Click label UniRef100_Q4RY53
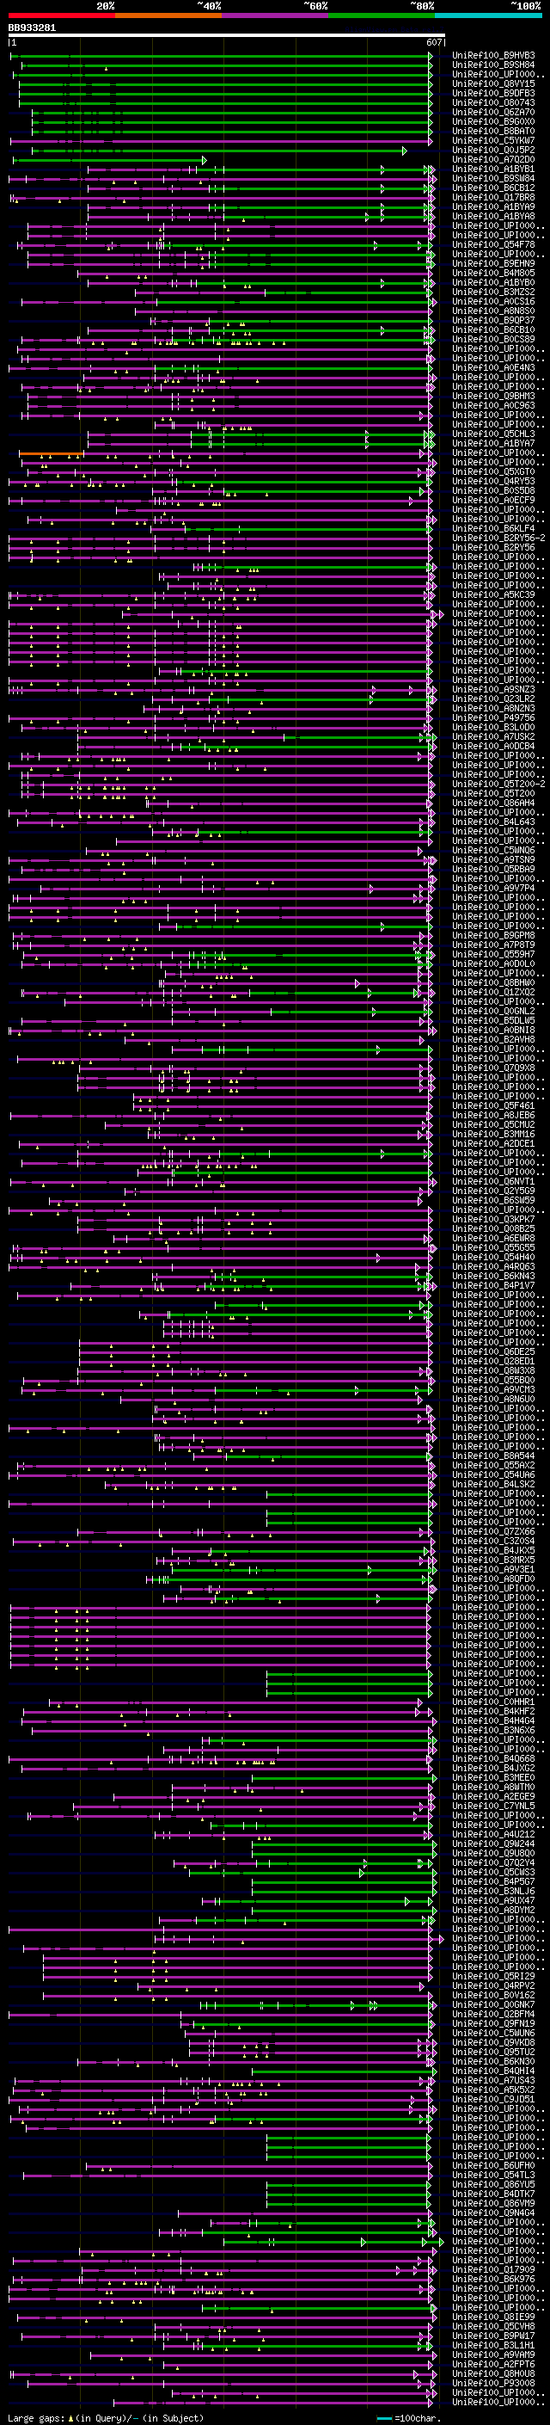Viewport: 550px width, 2425px height. [x=493, y=481]
